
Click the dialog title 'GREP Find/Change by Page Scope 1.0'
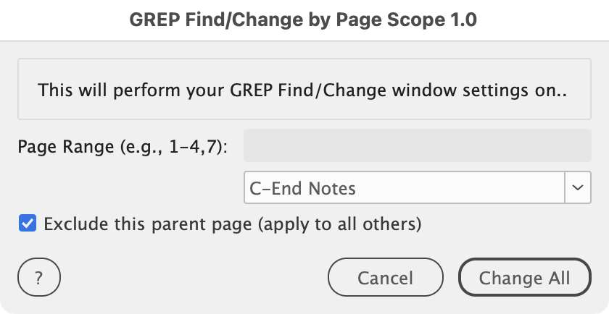(303, 20)
